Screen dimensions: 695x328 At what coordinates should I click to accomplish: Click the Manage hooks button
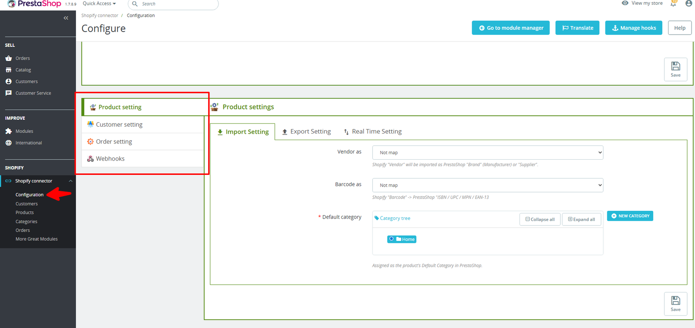(634, 28)
